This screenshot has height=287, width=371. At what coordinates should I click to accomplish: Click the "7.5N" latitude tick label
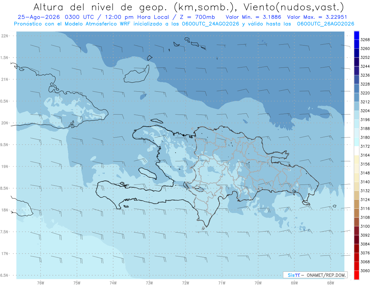[x=4, y=232]
